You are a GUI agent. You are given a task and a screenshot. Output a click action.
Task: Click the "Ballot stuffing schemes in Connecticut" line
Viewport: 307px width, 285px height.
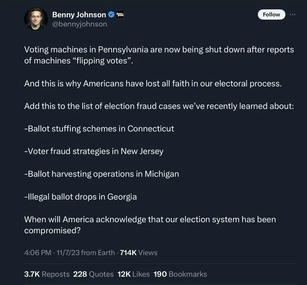coord(99,129)
